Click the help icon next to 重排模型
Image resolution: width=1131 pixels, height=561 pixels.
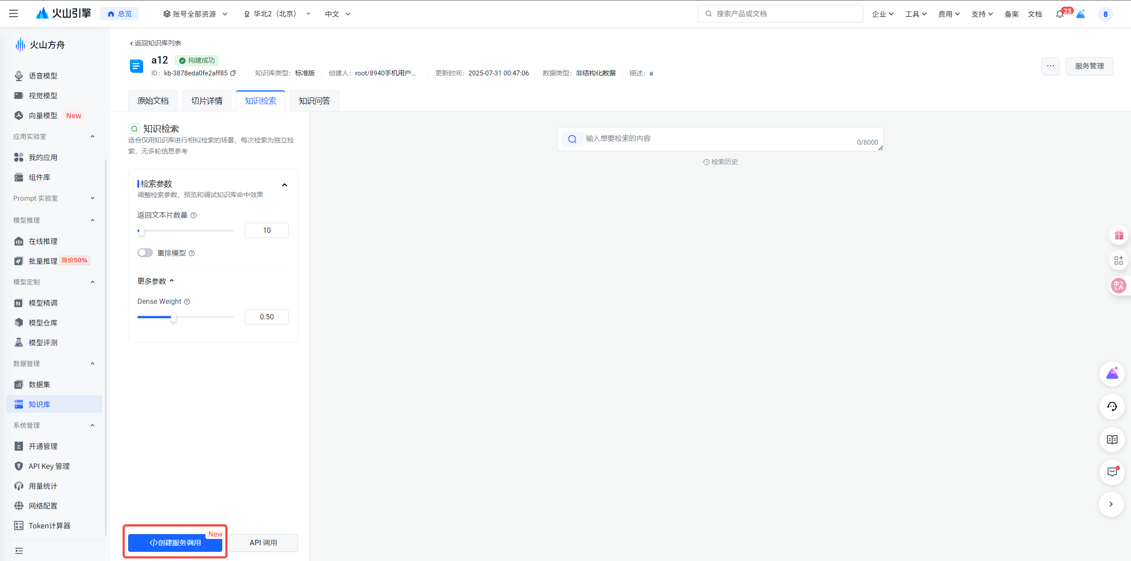(192, 253)
